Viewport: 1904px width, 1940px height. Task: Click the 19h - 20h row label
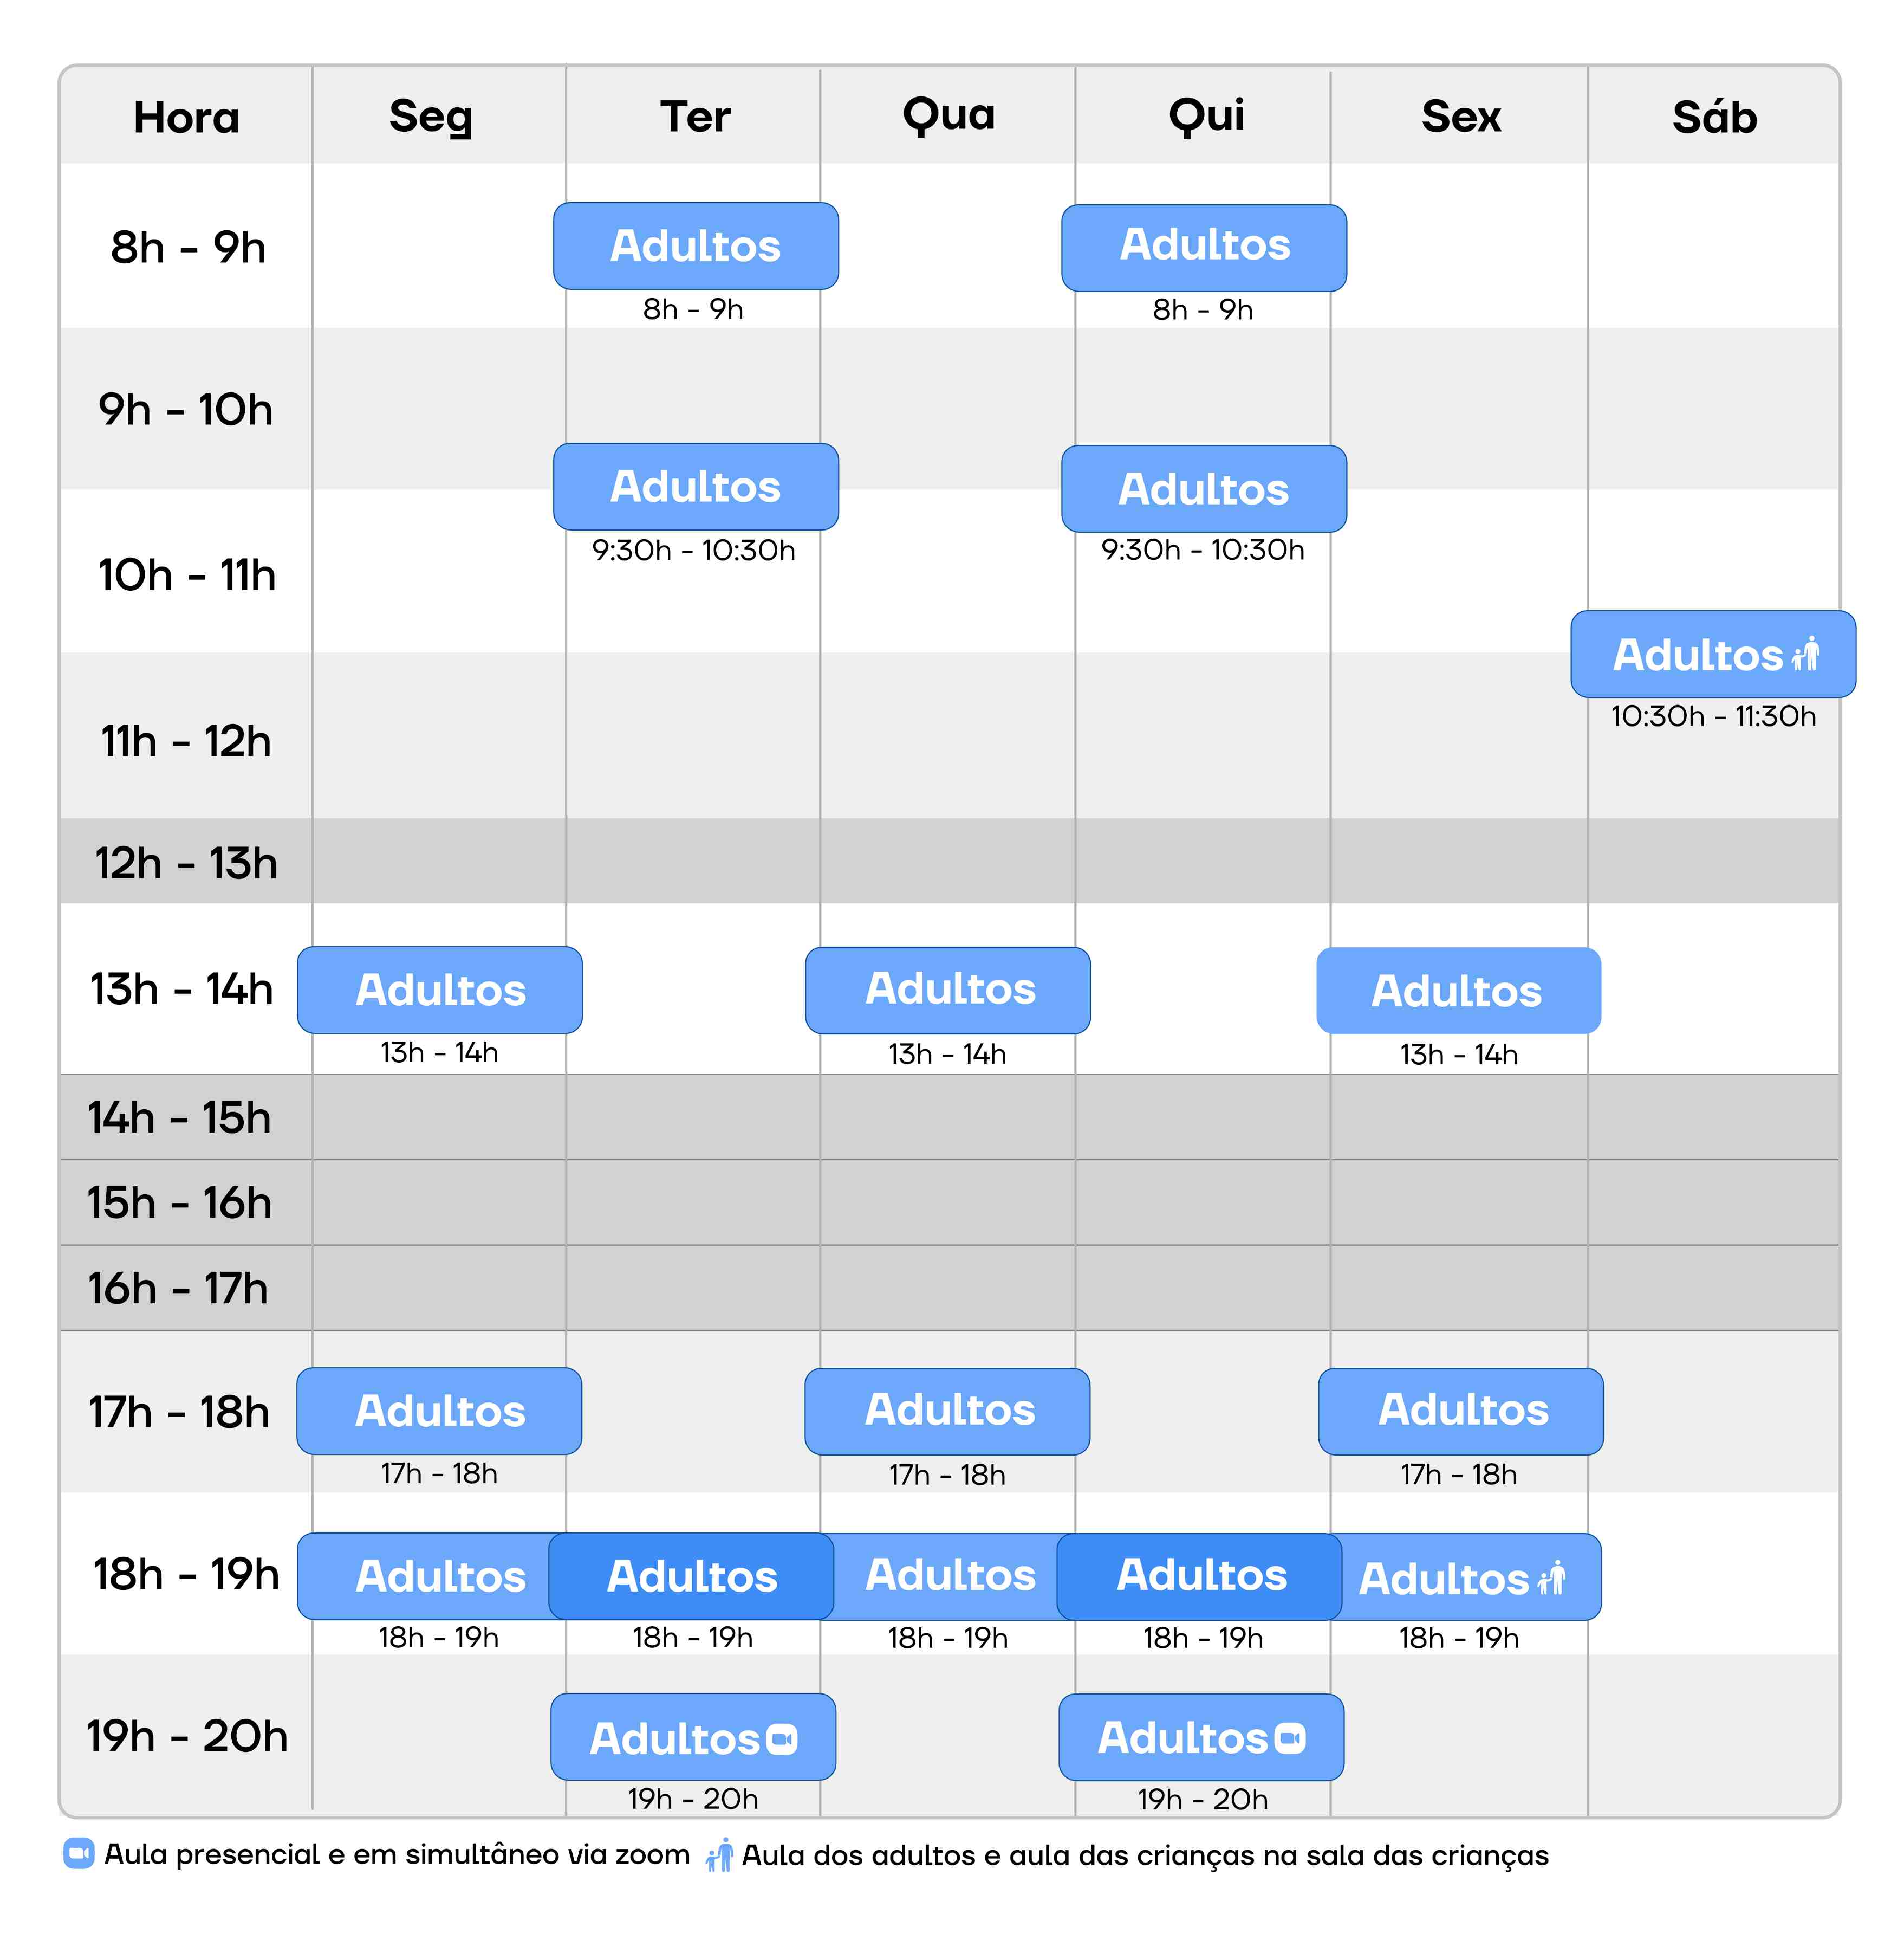coord(187,1736)
